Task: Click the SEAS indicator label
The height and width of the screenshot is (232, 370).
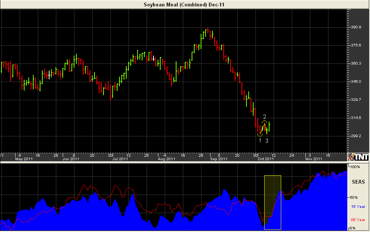Action: (x=358, y=182)
